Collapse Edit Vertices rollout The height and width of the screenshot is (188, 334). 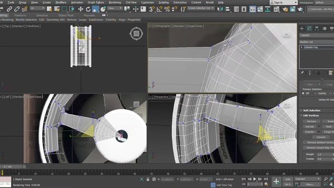pos(311,115)
